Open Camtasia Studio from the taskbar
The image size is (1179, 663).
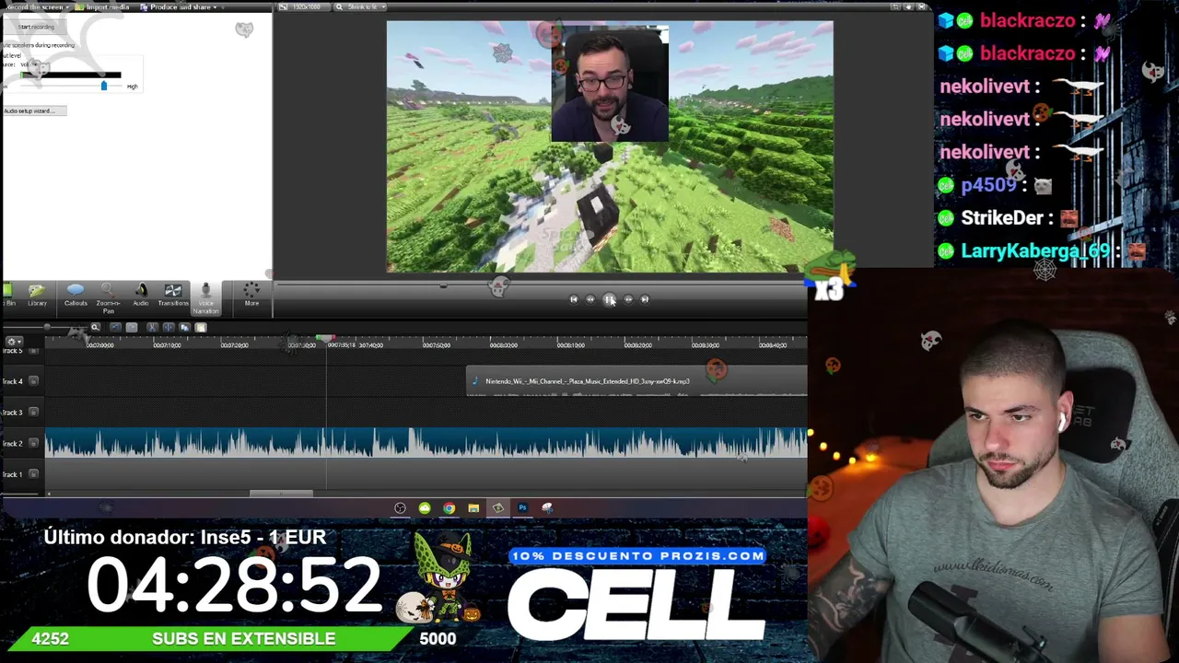[498, 508]
